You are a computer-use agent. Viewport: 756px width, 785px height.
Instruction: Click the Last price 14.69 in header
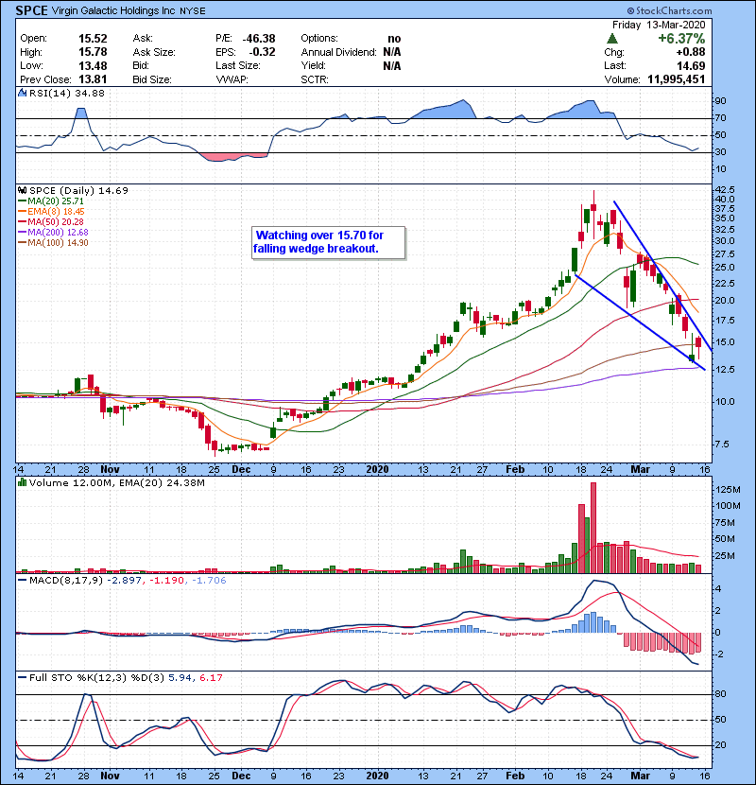coord(691,65)
